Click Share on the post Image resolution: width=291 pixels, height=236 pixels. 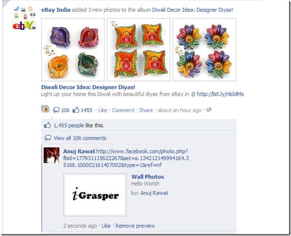point(146,110)
